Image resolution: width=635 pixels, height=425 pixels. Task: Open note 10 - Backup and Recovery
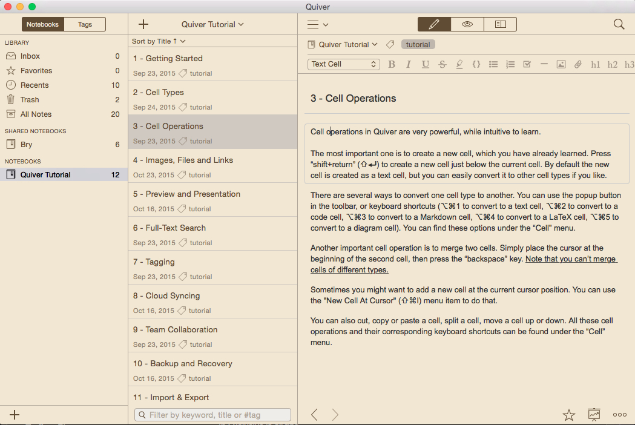click(x=212, y=369)
